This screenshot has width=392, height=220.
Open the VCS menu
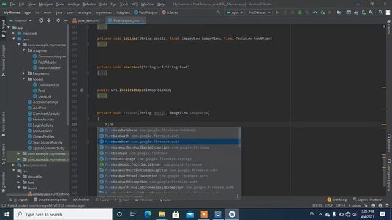tap(135, 4)
